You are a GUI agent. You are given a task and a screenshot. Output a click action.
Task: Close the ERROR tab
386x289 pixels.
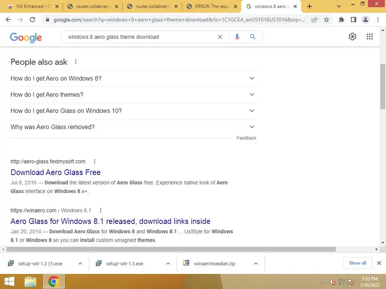(236, 7)
